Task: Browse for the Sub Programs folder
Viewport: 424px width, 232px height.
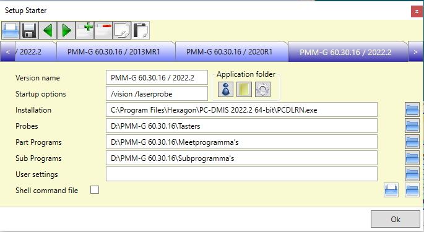Action: coord(412,158)
